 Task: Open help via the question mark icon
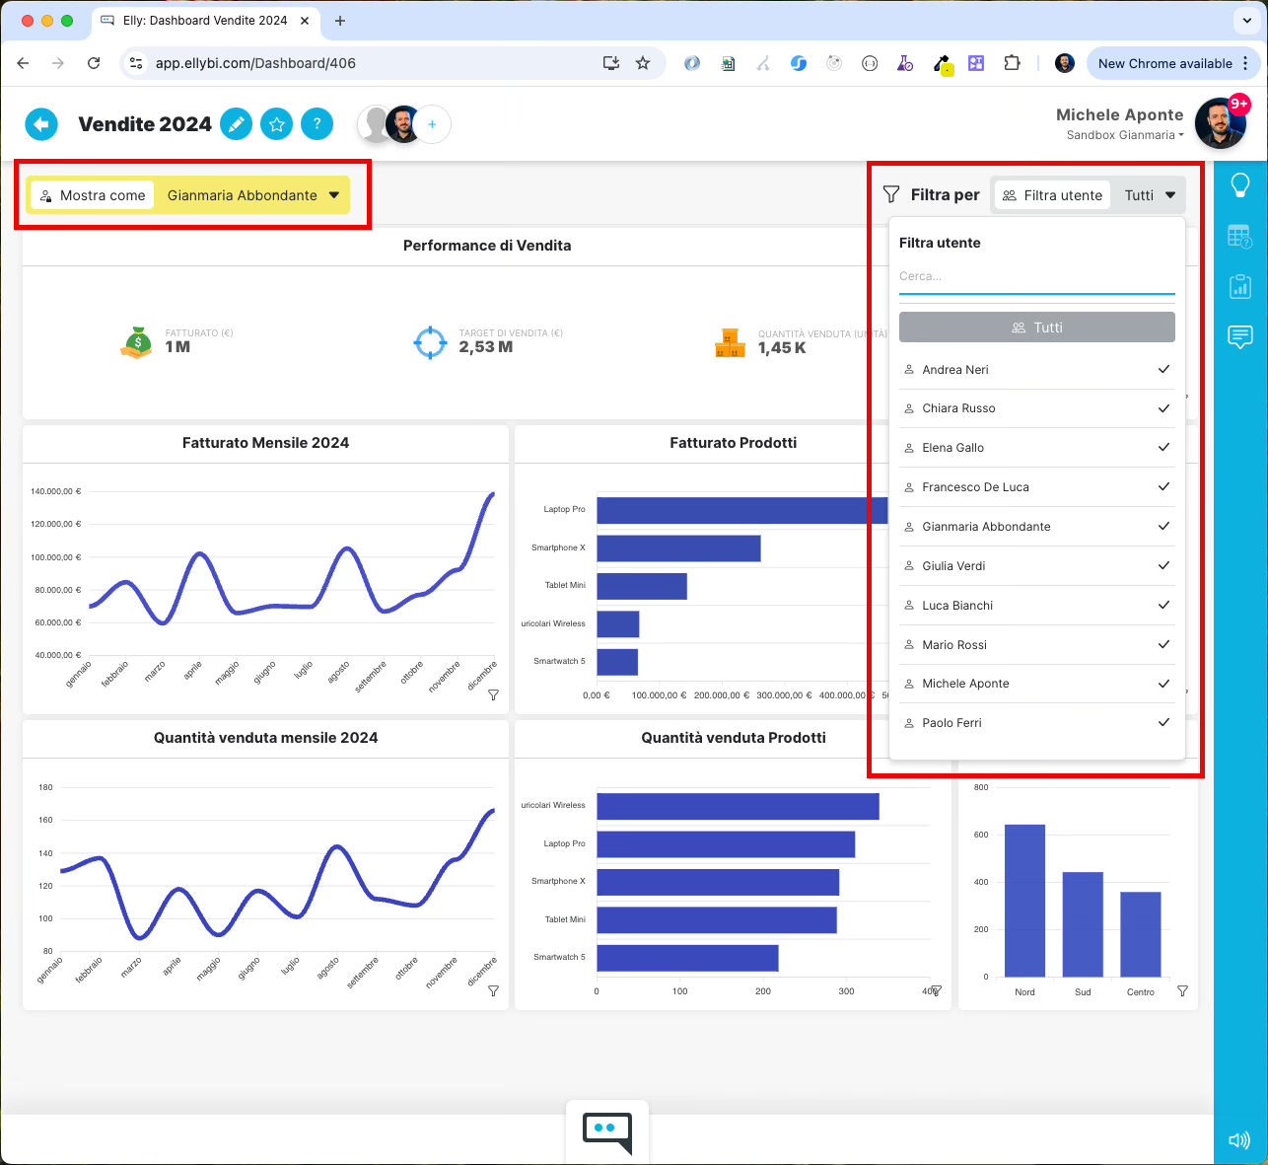click(317, 124)
